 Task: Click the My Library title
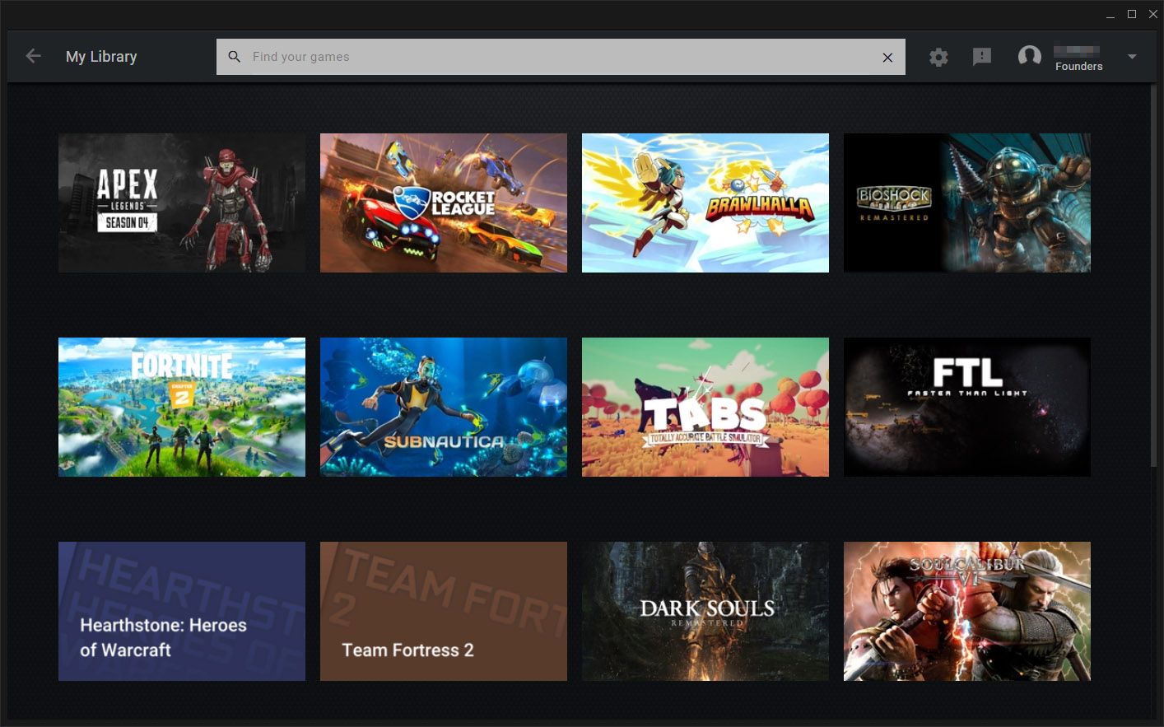click(x=101, y=57)
